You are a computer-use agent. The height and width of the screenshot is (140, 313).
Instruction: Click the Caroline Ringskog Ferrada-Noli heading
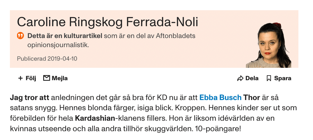pos(108,22)
